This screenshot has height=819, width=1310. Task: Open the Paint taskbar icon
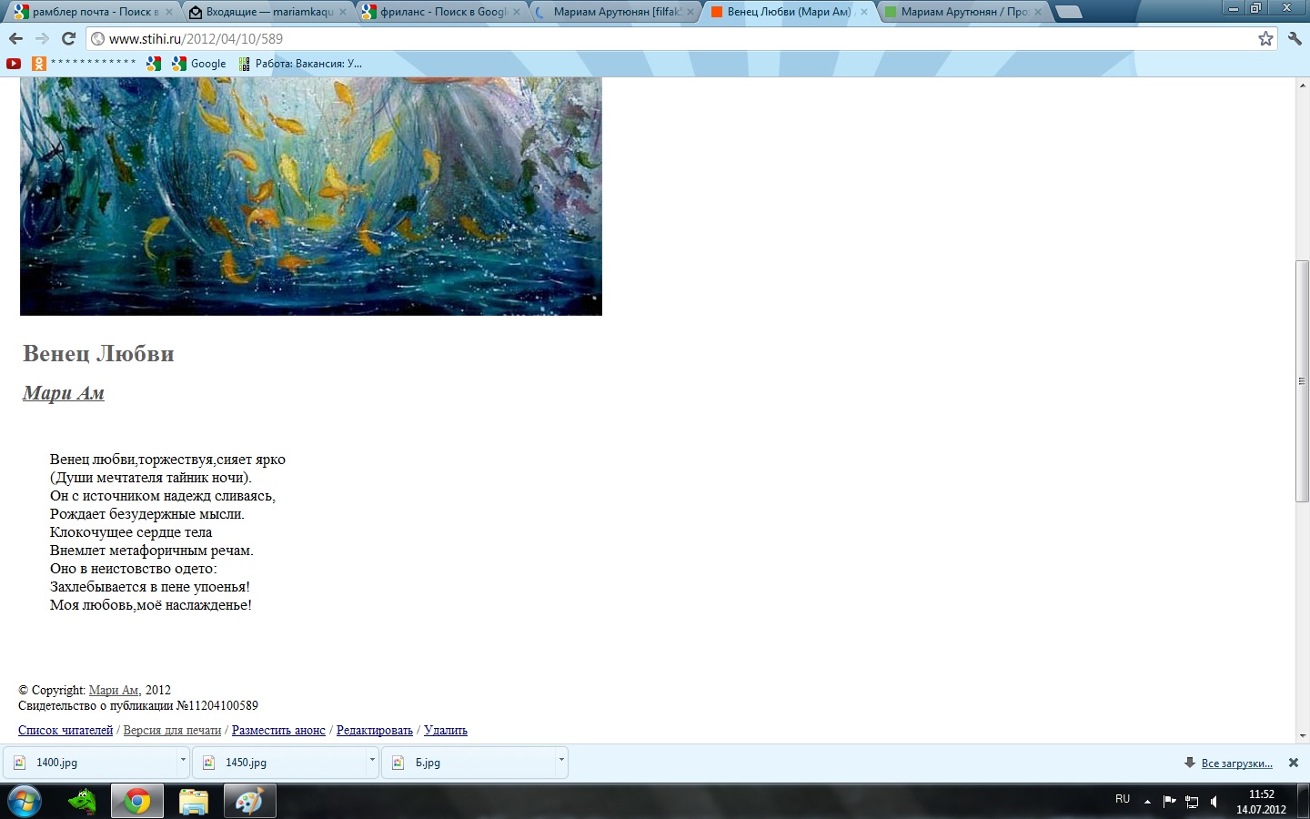[248, 802]
